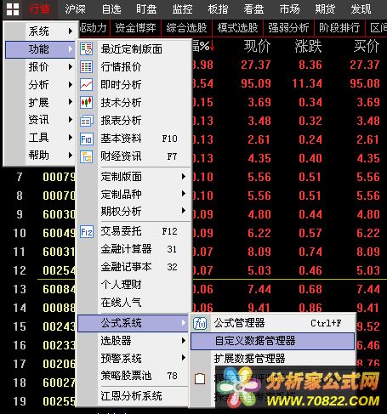Click the 即时分析 line chart icon
Viewport: 387px width, 414px height.
coord(86,85)
